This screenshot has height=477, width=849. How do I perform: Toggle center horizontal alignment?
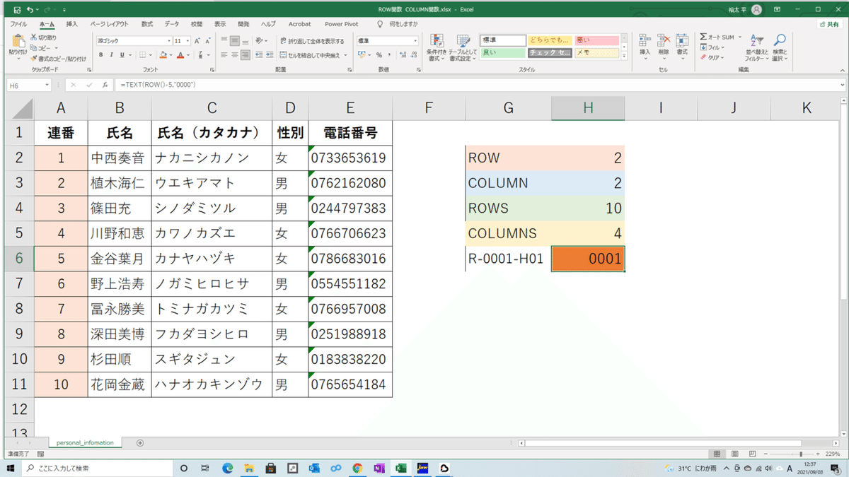point(234,55)
